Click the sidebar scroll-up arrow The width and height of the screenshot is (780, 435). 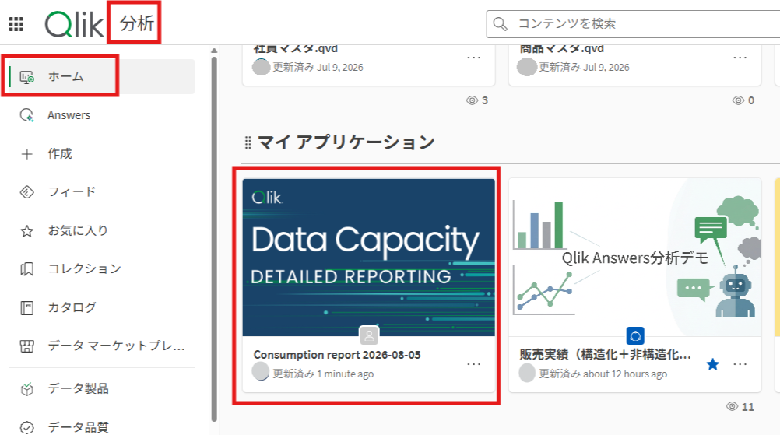(x=214, y=51)
